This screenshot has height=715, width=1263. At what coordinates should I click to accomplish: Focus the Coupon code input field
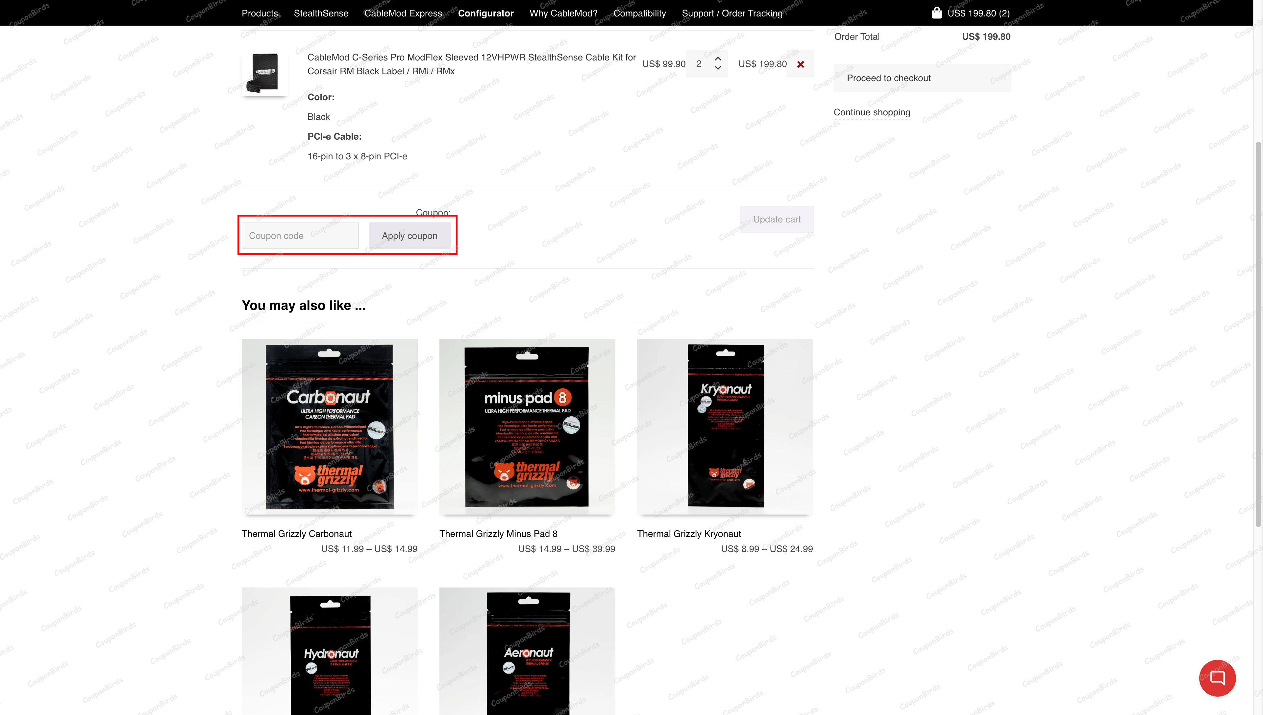(300, 236)
